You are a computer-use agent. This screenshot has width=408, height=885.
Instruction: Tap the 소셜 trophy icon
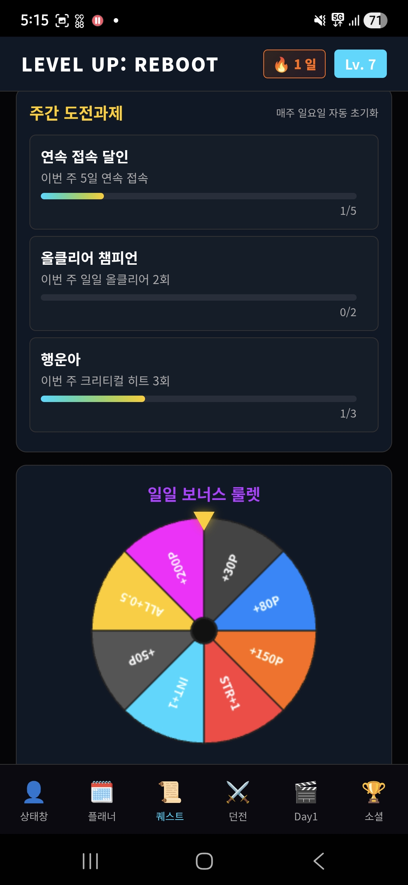(373, 791)
